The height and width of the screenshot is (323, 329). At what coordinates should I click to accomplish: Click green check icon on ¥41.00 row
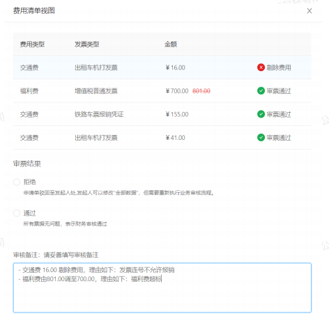tap(261, 137)
